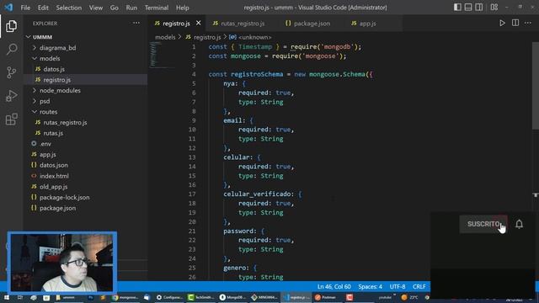Screen dimensions: 539x303
Task: Open editor More Actions ellipsis
Action: tap(528, 23)
